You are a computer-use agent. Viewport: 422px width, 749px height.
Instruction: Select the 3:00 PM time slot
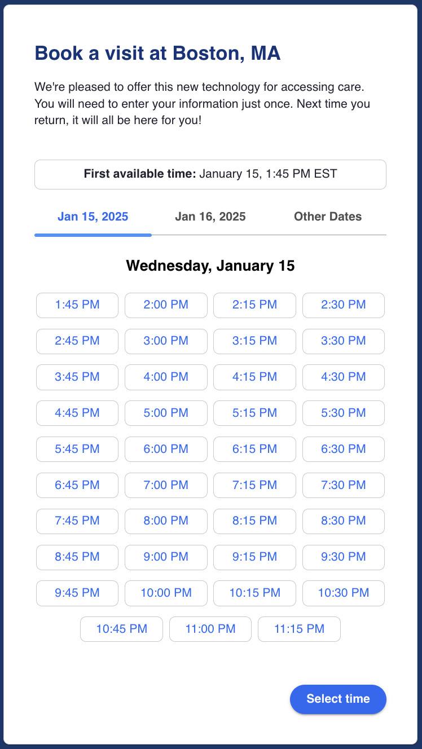(x=166, y=341)
